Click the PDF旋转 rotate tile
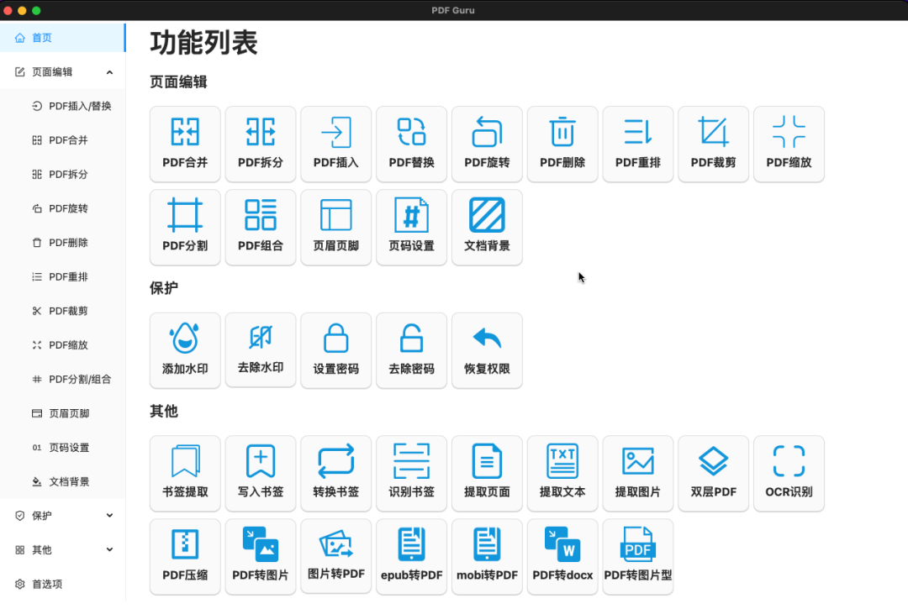Viewport: 908px width, 609px height. coord(487,144)
